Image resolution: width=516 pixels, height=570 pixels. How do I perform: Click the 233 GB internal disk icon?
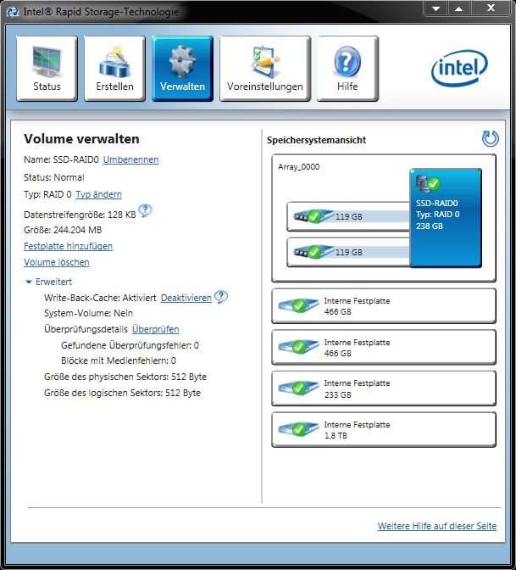[298, 388]
